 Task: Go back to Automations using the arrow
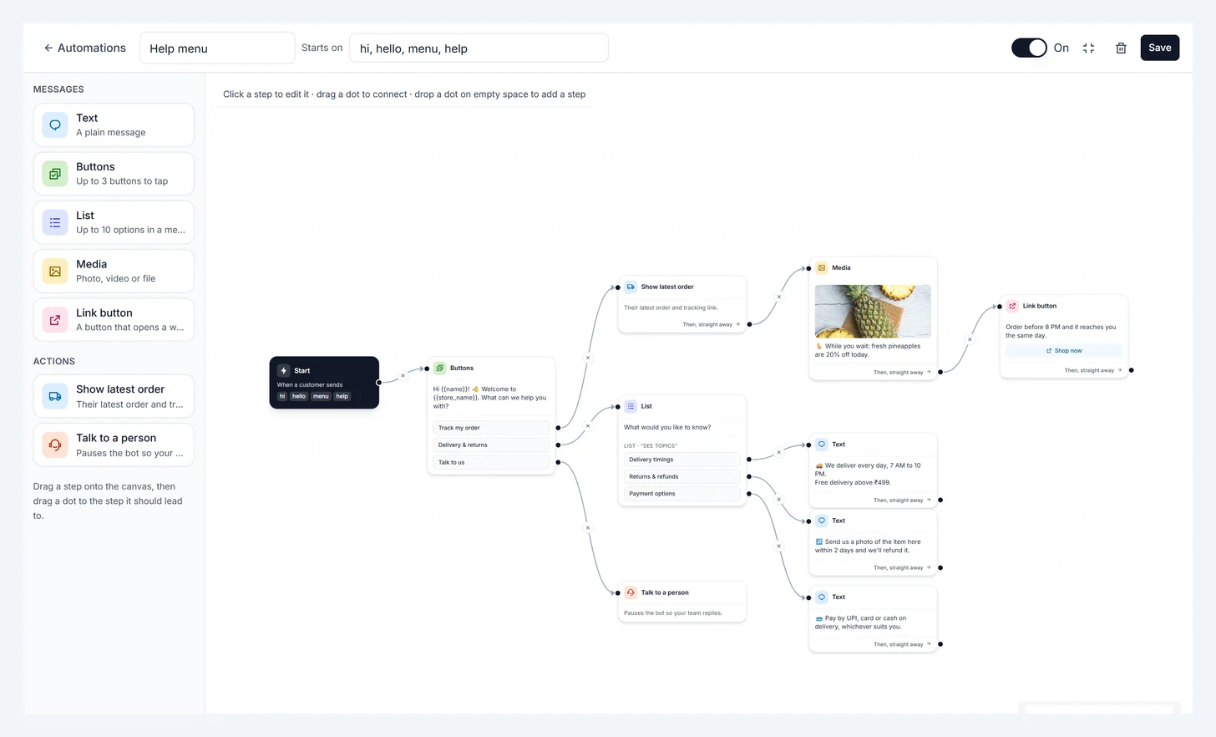(x=48, y=48)
